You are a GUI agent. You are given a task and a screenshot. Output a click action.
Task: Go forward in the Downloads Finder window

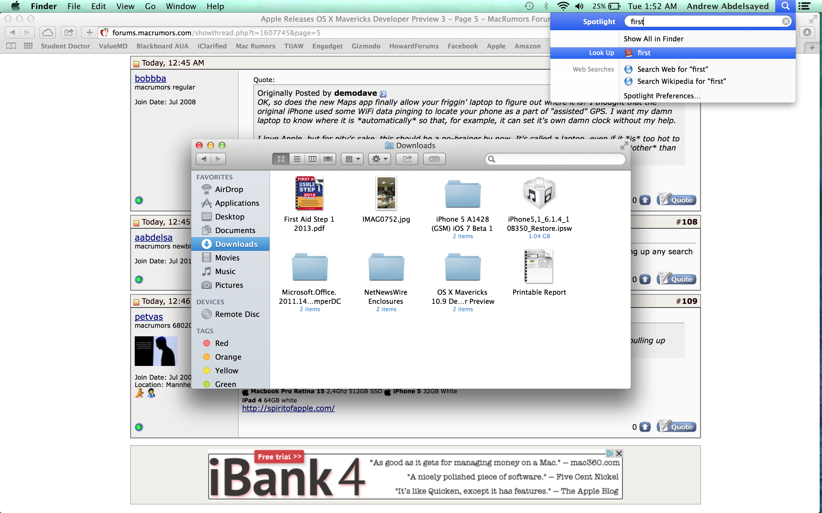[x=218, y=159]
